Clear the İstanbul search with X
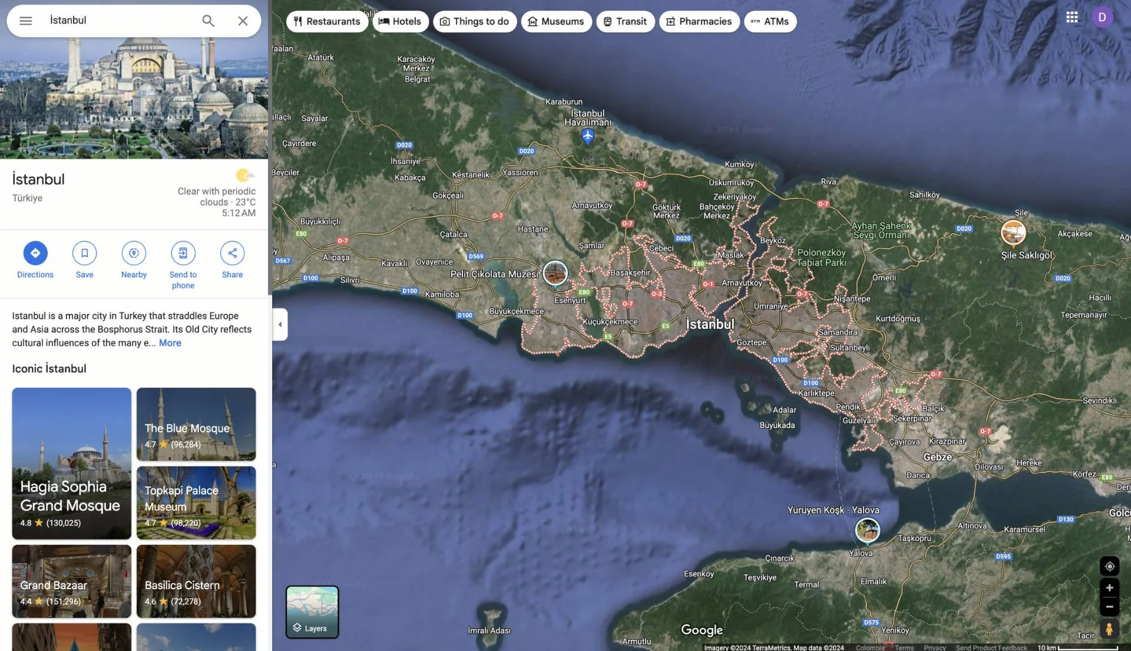1131x651 pixels. [243, 21]
